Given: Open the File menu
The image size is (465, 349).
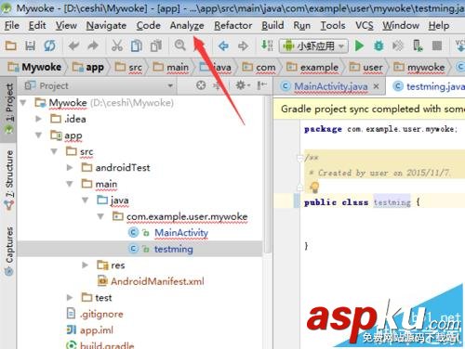Looking at the screenshot, I should [12, 25].
